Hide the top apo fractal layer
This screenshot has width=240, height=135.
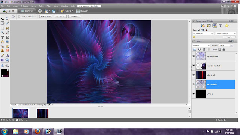point(193,56)
